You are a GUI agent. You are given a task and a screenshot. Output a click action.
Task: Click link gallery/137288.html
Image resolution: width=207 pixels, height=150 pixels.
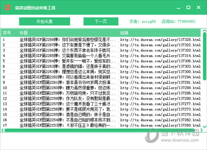pyautogui.click(x=160, y=88)
